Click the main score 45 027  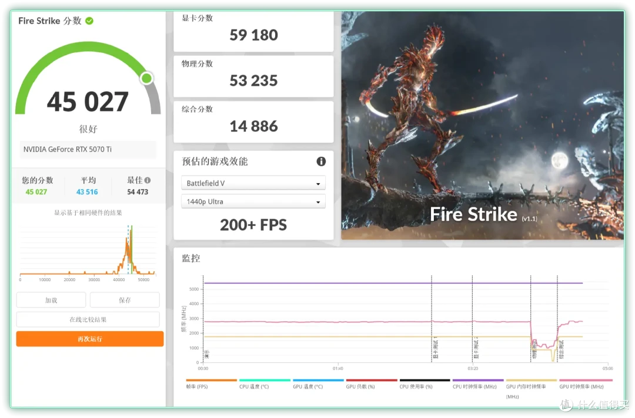(88, 102)
